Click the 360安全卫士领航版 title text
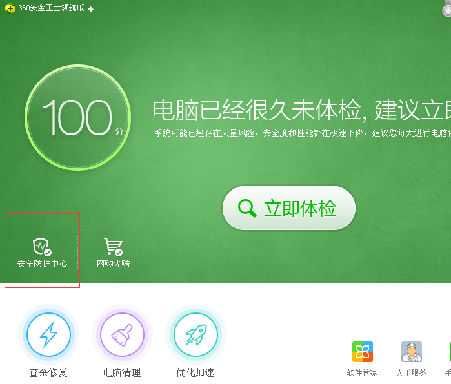Viewport: 451px width, 384px height. 51,8
